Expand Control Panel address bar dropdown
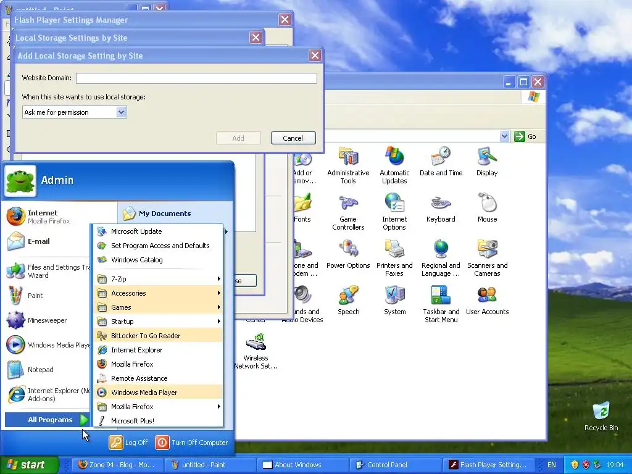 click(x=504, y=136)
